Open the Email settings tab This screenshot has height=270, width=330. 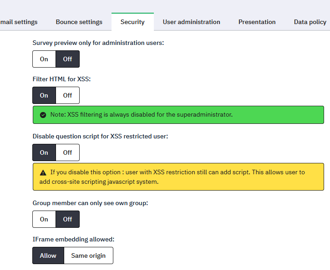tap(19, 22)
